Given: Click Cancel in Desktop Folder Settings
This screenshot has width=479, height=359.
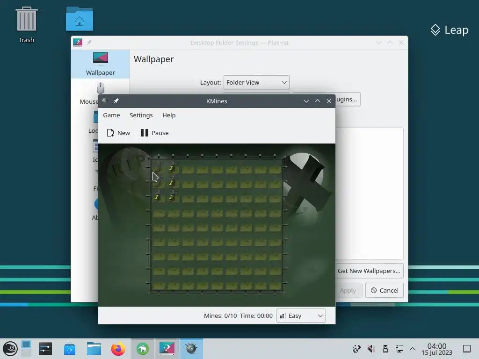Looking at the screenshot, I should pos(385,290).
